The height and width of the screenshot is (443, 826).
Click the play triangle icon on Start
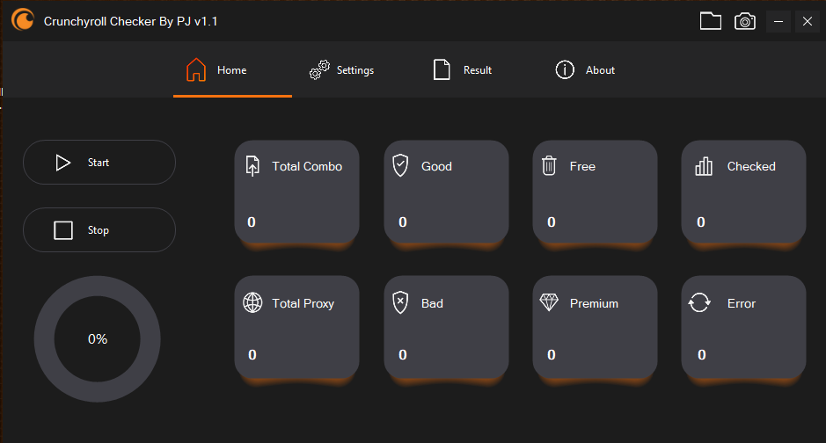click(63, 163)
